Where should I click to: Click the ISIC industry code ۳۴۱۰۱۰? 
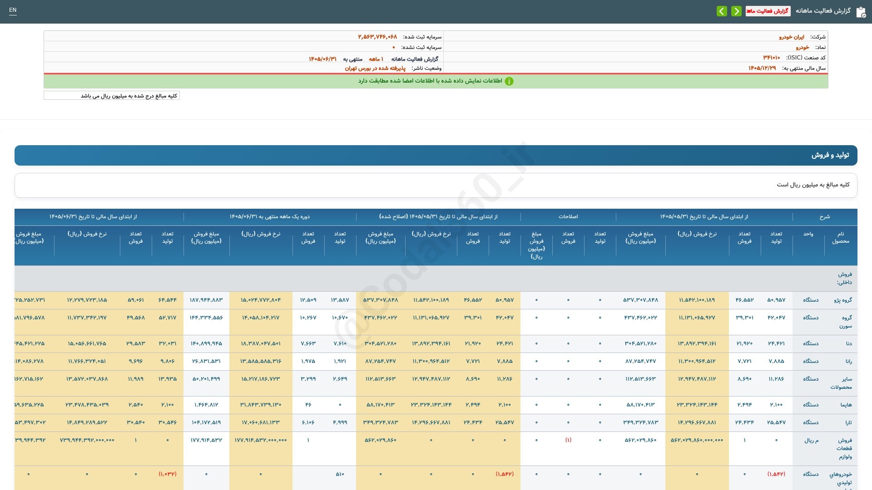click(771, 58)
